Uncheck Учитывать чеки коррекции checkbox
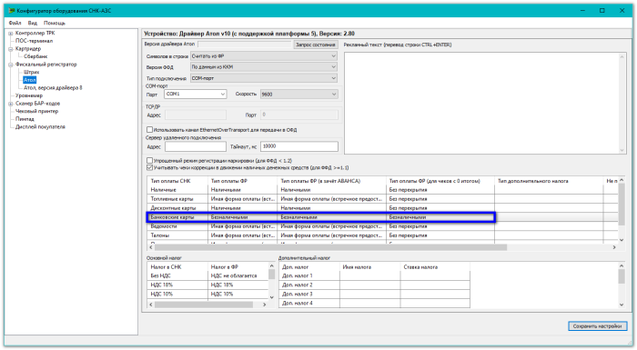The height and width of the screenshot is (350, 637). coord(149,167)
